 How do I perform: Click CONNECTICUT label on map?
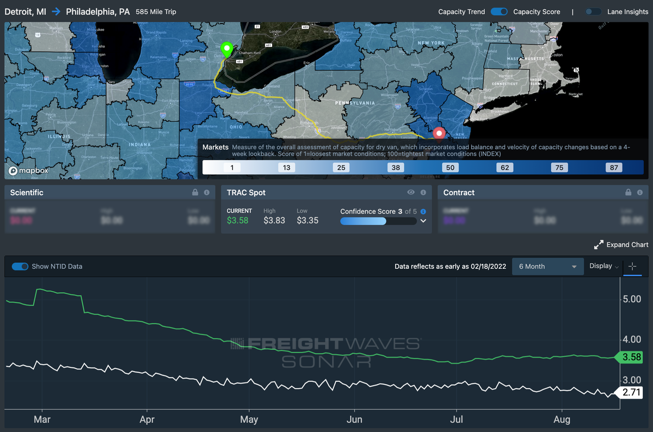(x=505, y=84)
